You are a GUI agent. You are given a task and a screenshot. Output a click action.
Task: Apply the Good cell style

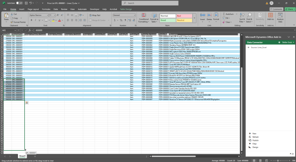(168, 20)
